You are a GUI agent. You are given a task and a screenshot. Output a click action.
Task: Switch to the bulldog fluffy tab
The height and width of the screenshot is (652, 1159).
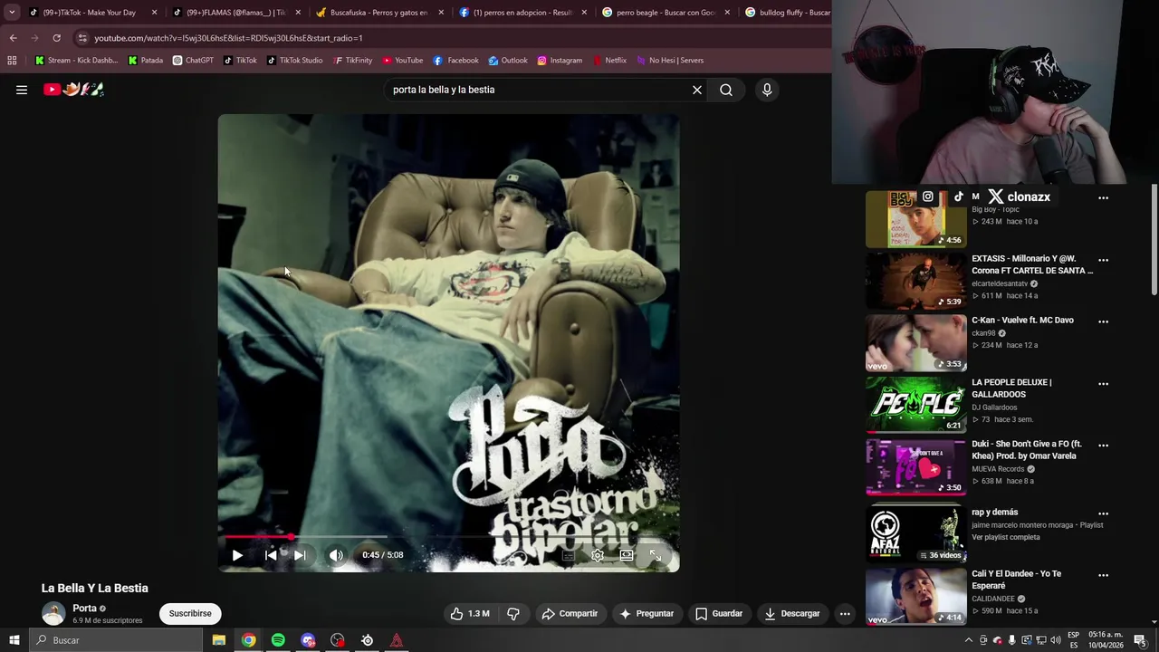[787, 13]
